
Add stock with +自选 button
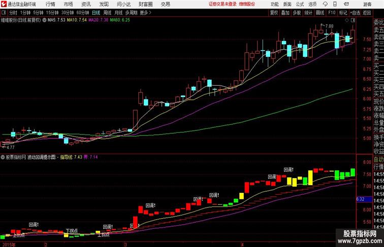click(355, 13)
